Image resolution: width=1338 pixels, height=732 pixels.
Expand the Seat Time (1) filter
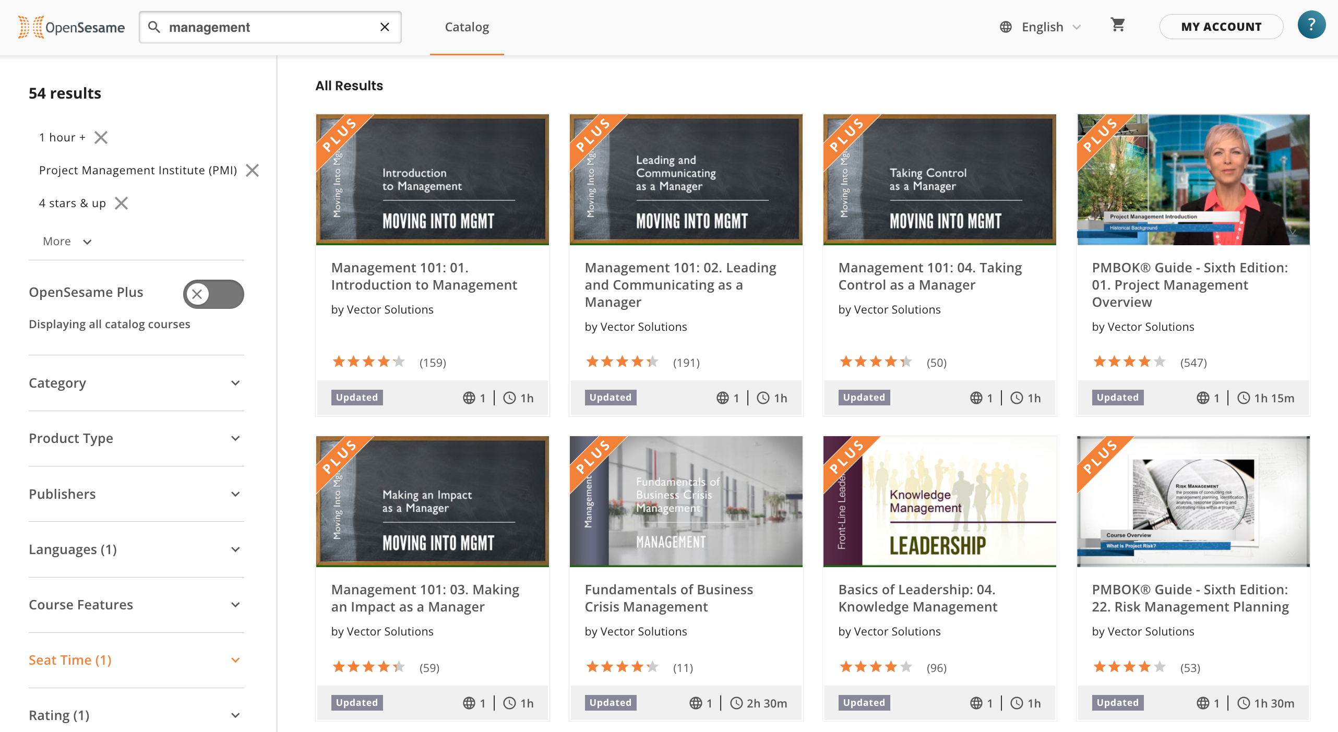[x=136, y=660]
